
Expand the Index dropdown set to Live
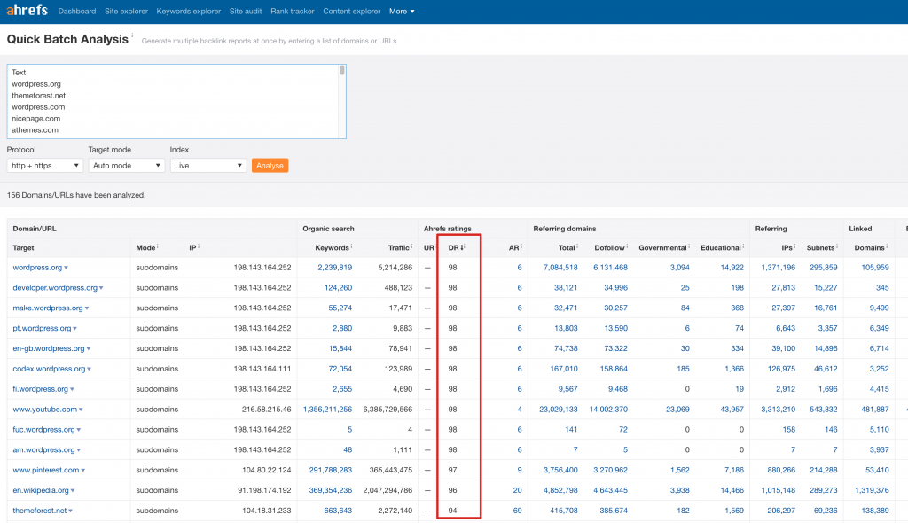point(207,166)
